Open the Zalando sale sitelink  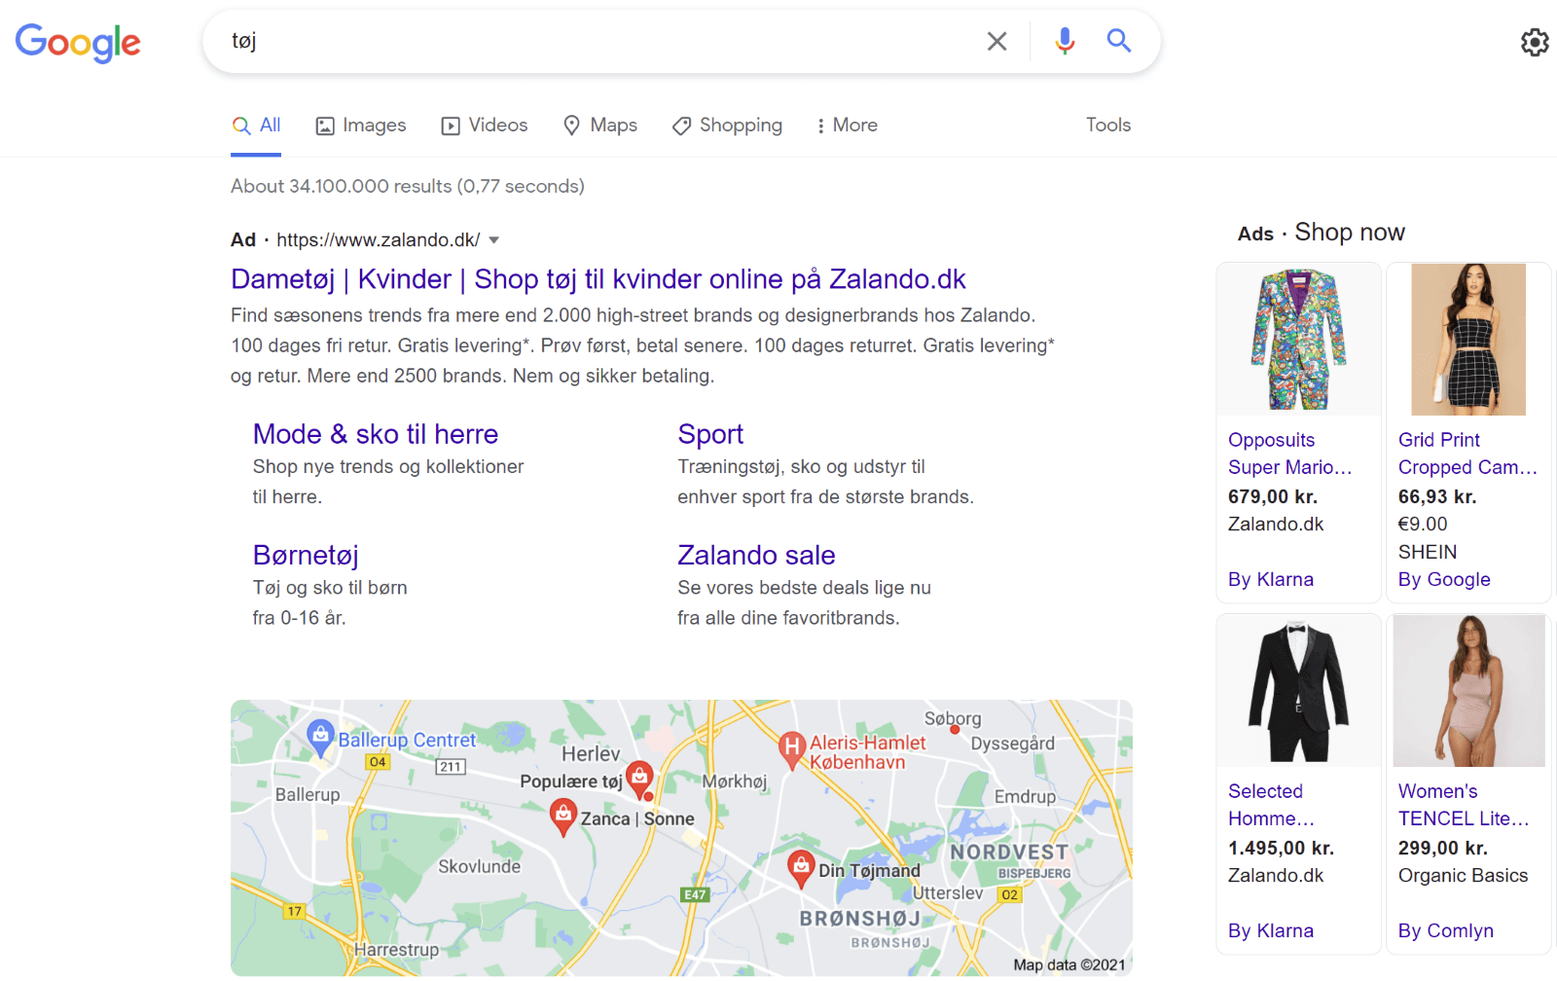[756, 555]
